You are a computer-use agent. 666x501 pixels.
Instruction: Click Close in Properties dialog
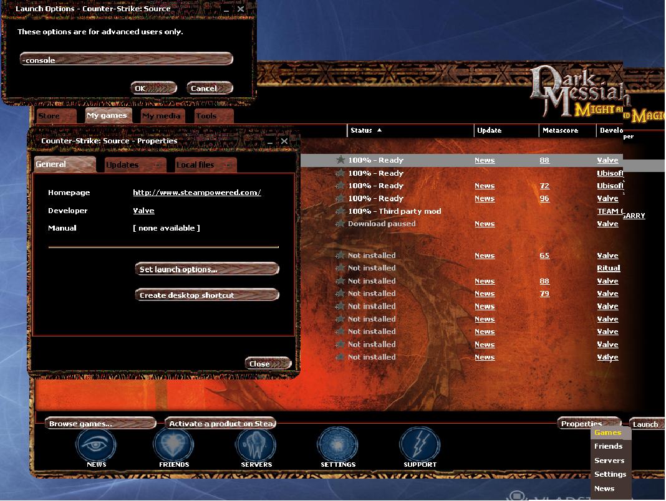point(268,363)
